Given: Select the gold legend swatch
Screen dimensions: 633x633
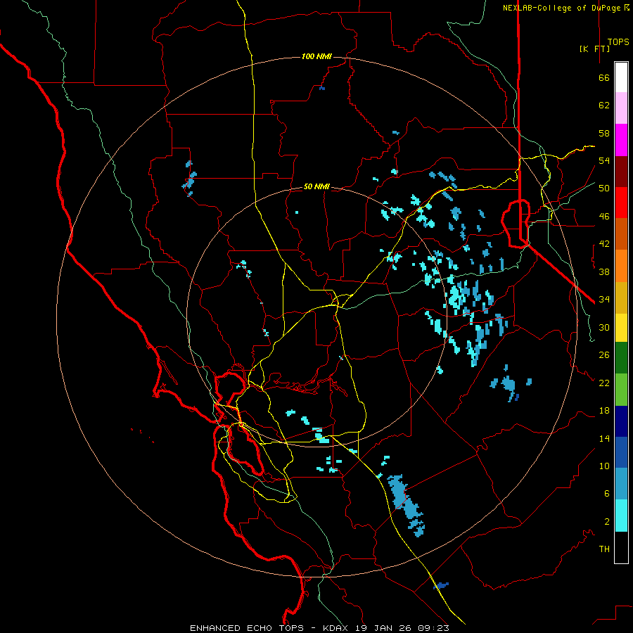Looking at the screenshot, I should tap(621, 298).
